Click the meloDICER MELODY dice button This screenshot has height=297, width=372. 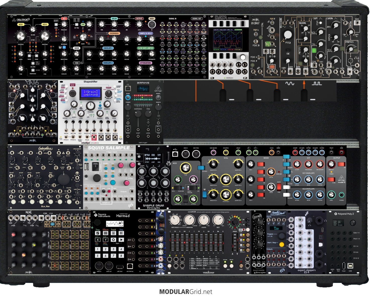coord(231,265)
